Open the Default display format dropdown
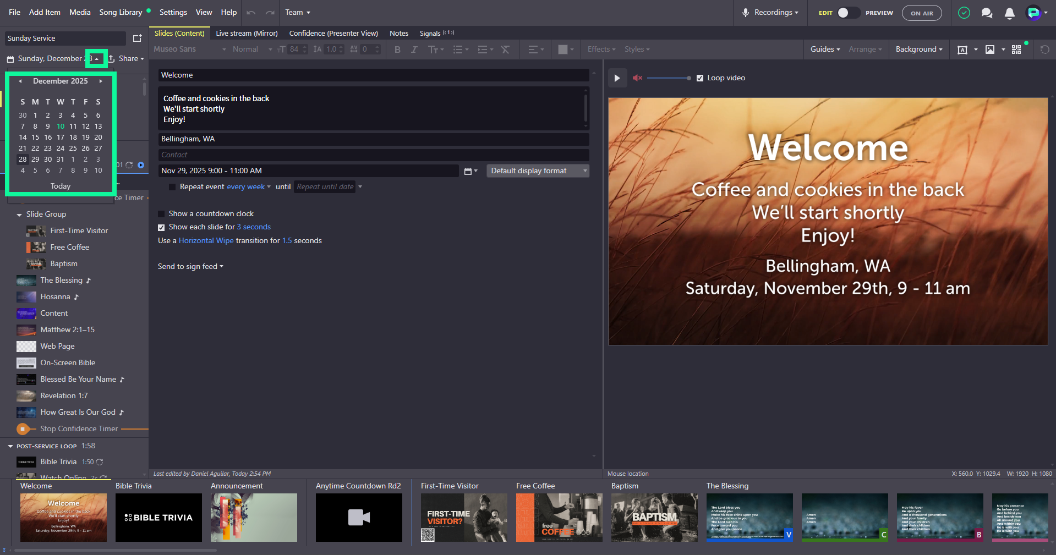Image resolution: width=1056 pixels, height=555 pixels. (538, 171)
